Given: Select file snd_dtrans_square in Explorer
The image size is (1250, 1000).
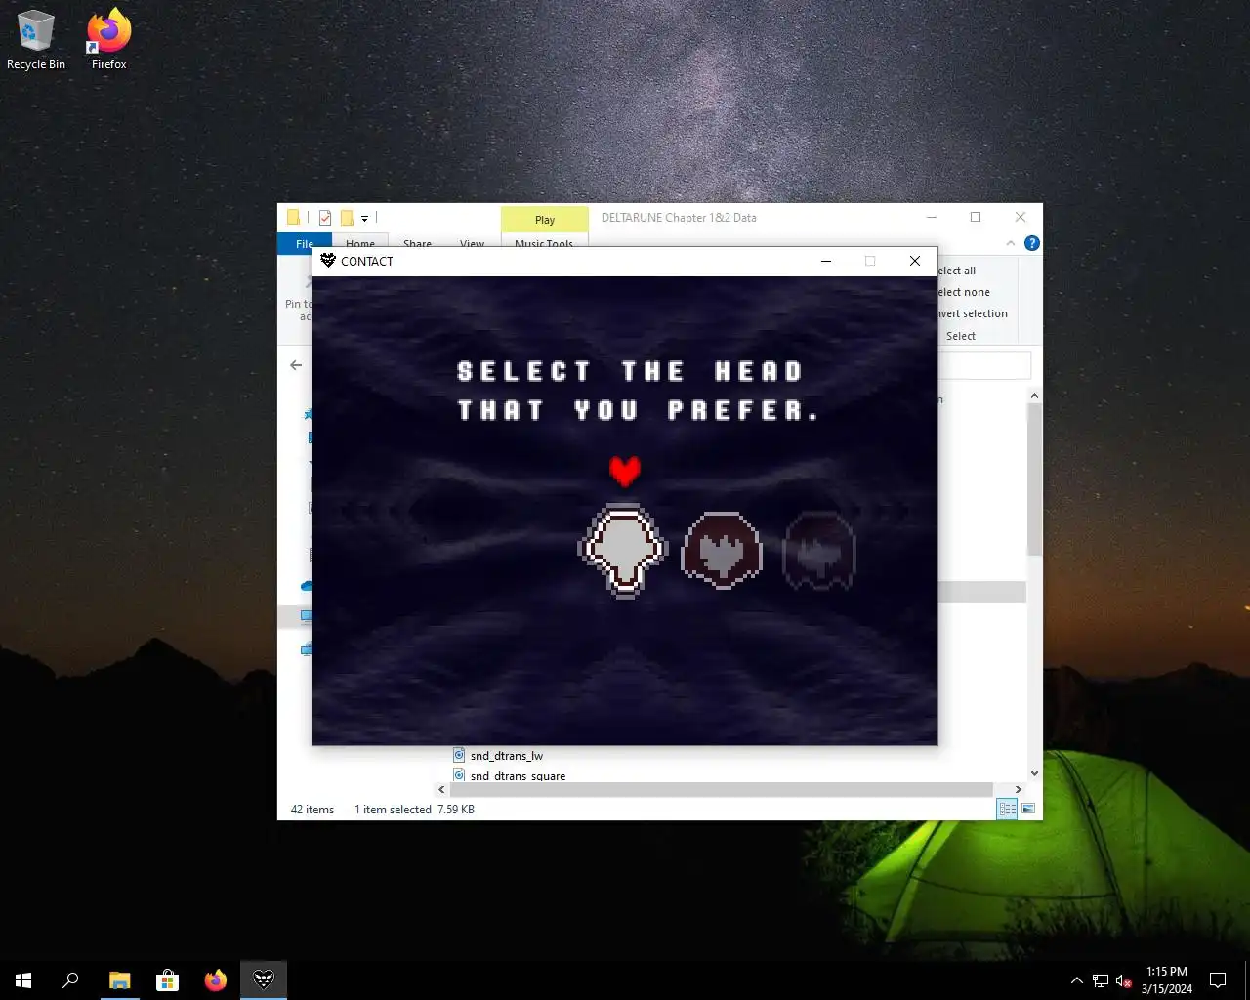Looking at the screenshot, I should (518, 776).
